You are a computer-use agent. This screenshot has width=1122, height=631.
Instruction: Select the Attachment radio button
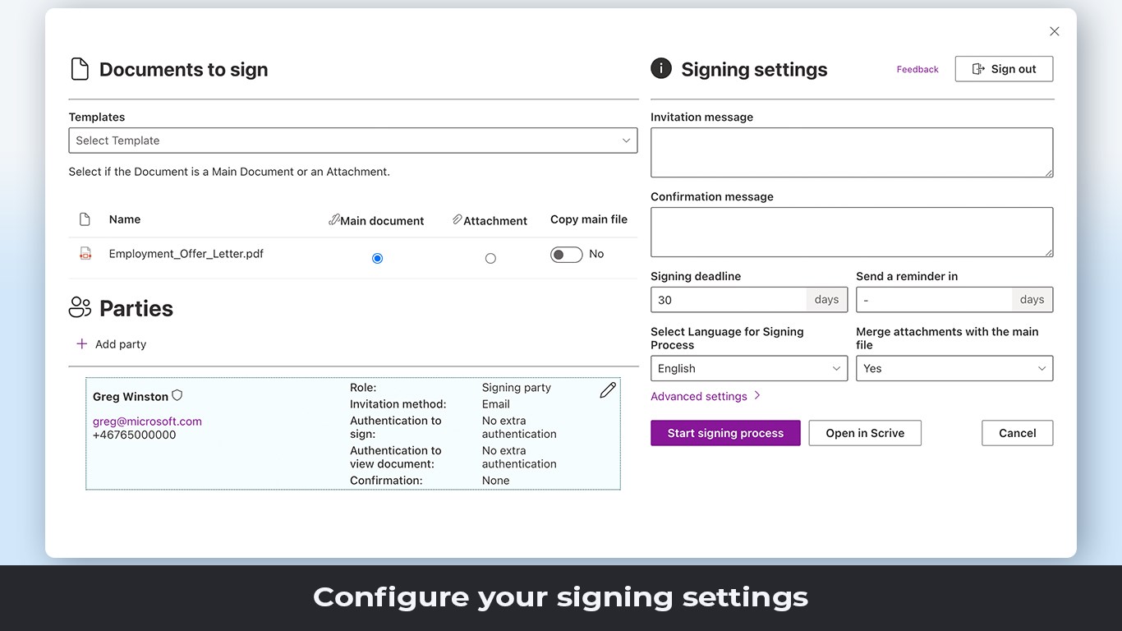(490, 258)
